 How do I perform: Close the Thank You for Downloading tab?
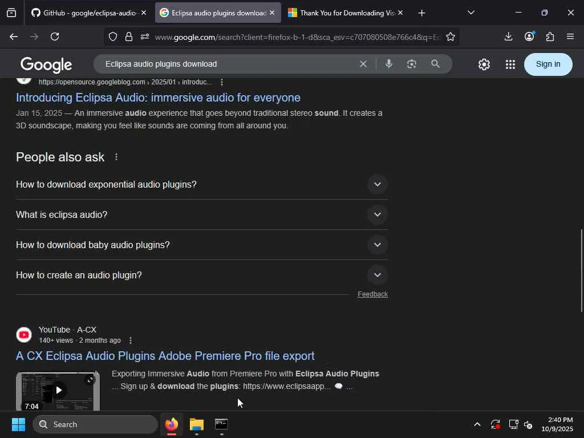(400, 13)
